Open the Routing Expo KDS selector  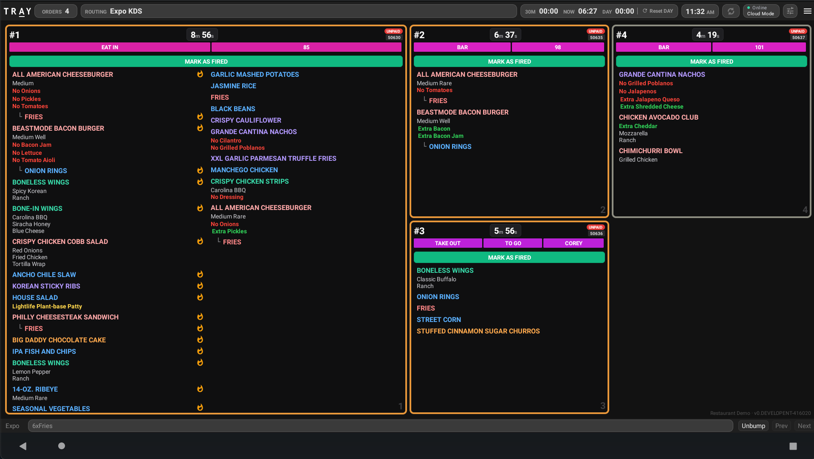click(299, 11)
